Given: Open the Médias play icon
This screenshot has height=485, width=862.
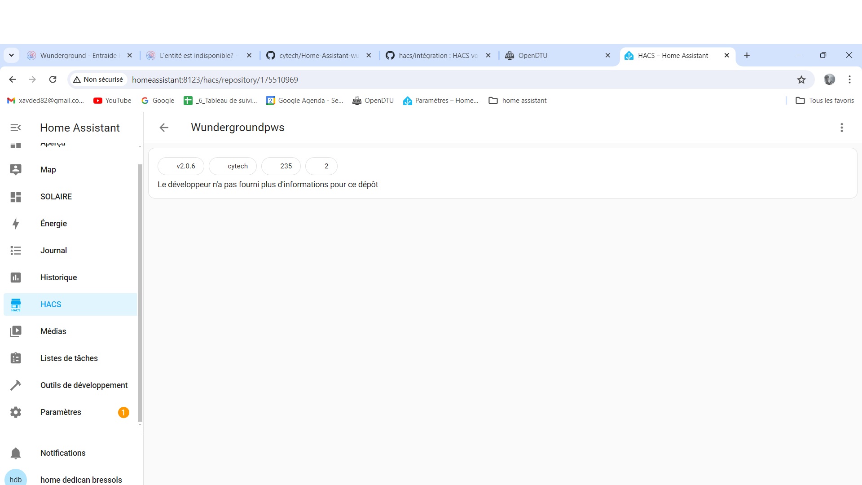Looking at the screenshot, I should click(x=16, y=331).
